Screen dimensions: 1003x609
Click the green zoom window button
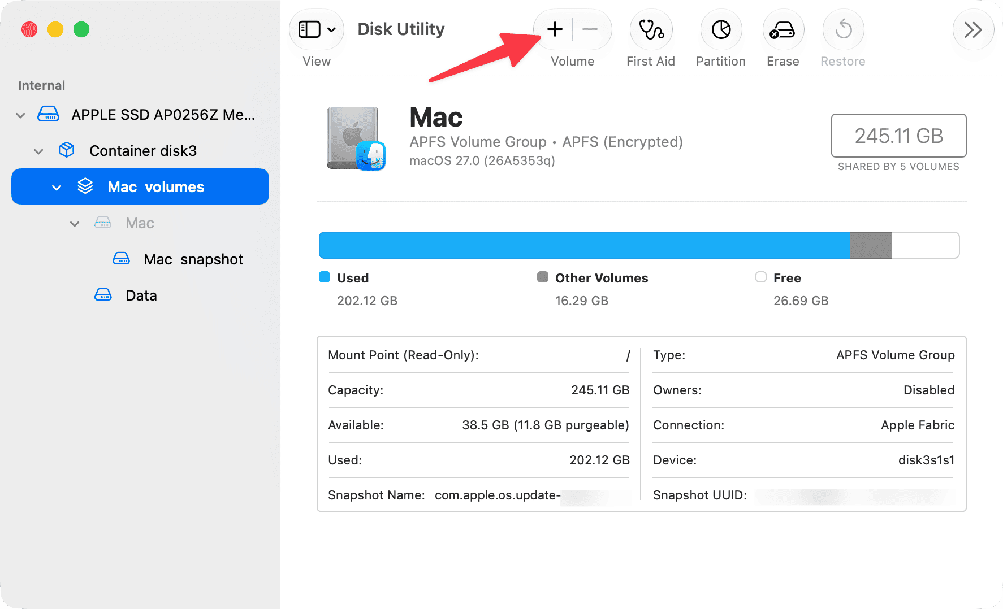[x=81, y=29]
